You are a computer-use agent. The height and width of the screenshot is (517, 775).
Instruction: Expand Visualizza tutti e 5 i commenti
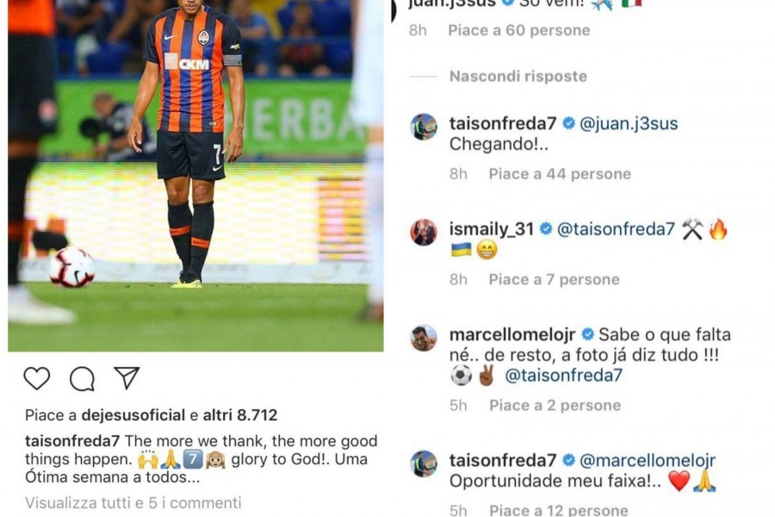[133, 502]
